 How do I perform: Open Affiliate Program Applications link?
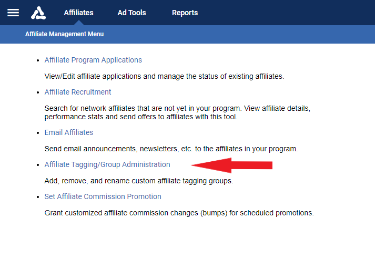click(93, 60)
